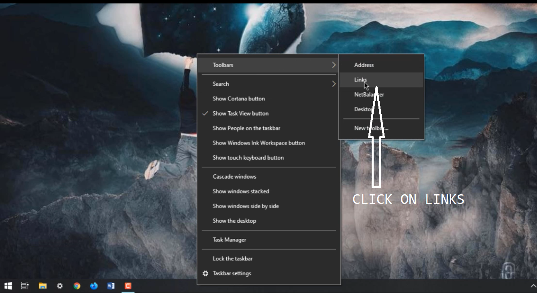The width and height of the screenshot is (537, 293).
Task: Open Task Manager from the context menu
Action: click(x=268, y=240)
